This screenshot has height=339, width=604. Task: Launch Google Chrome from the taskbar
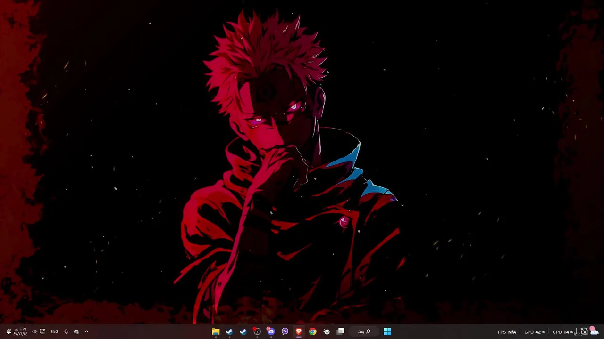312,331
